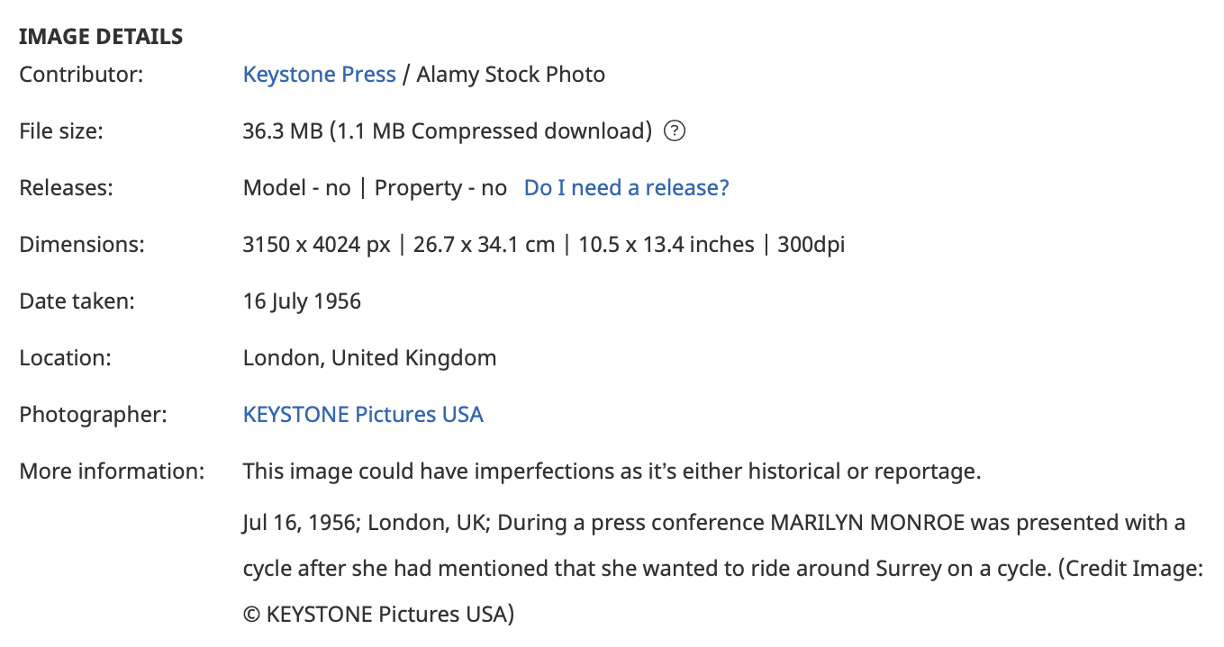
Task: Click the 36.3 MB file size value
Action: [x=283, y=131]
